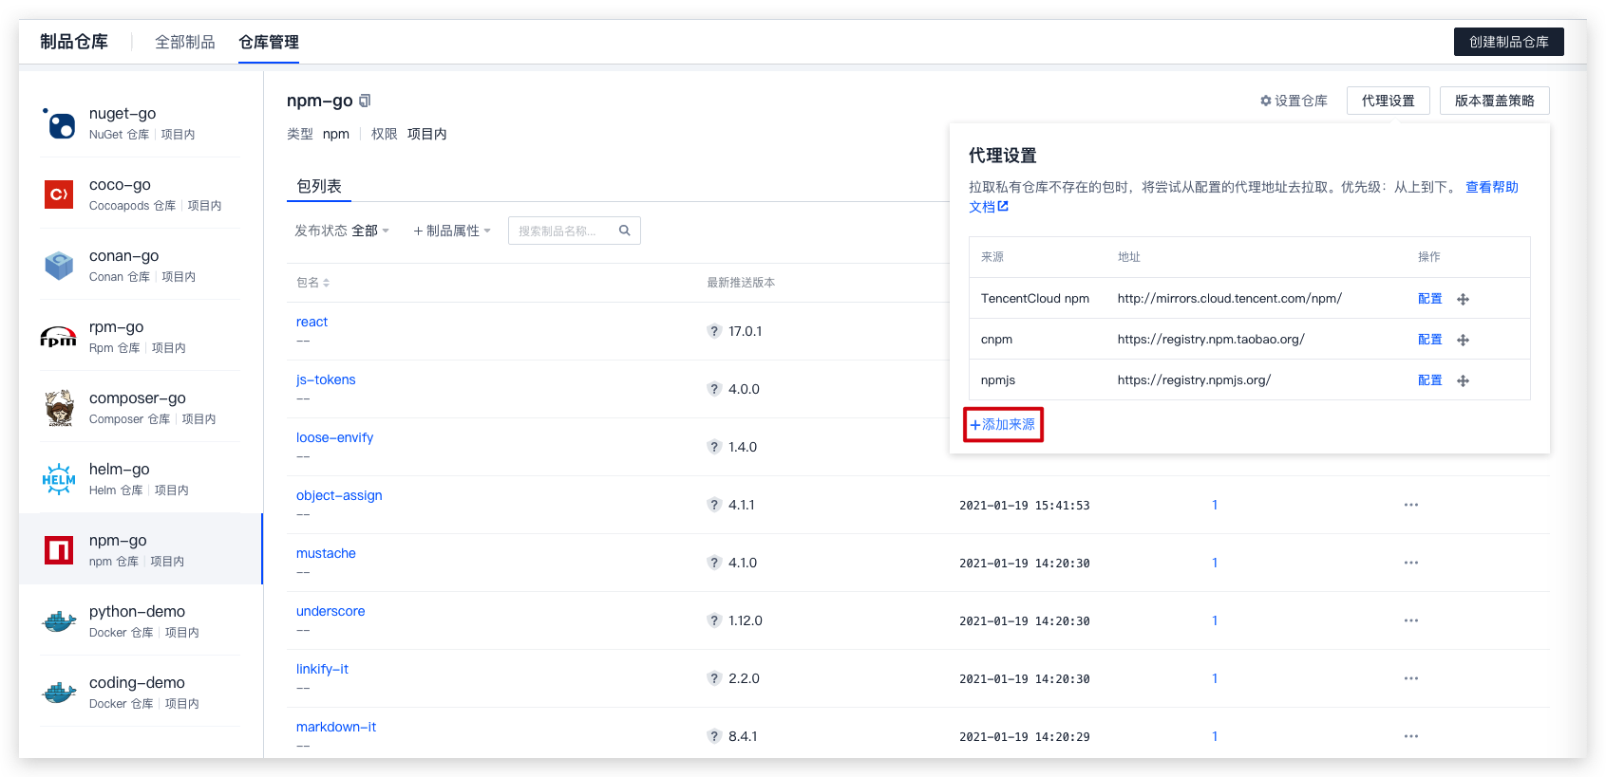Click the https://registry.npmjs.org/ address
Screen dimensions: 1606x777
1194,380
